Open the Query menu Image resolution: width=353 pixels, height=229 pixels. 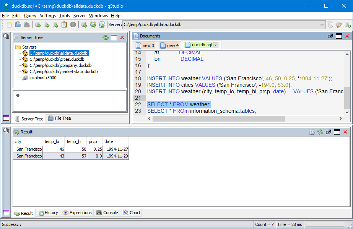tap(29, 16)
